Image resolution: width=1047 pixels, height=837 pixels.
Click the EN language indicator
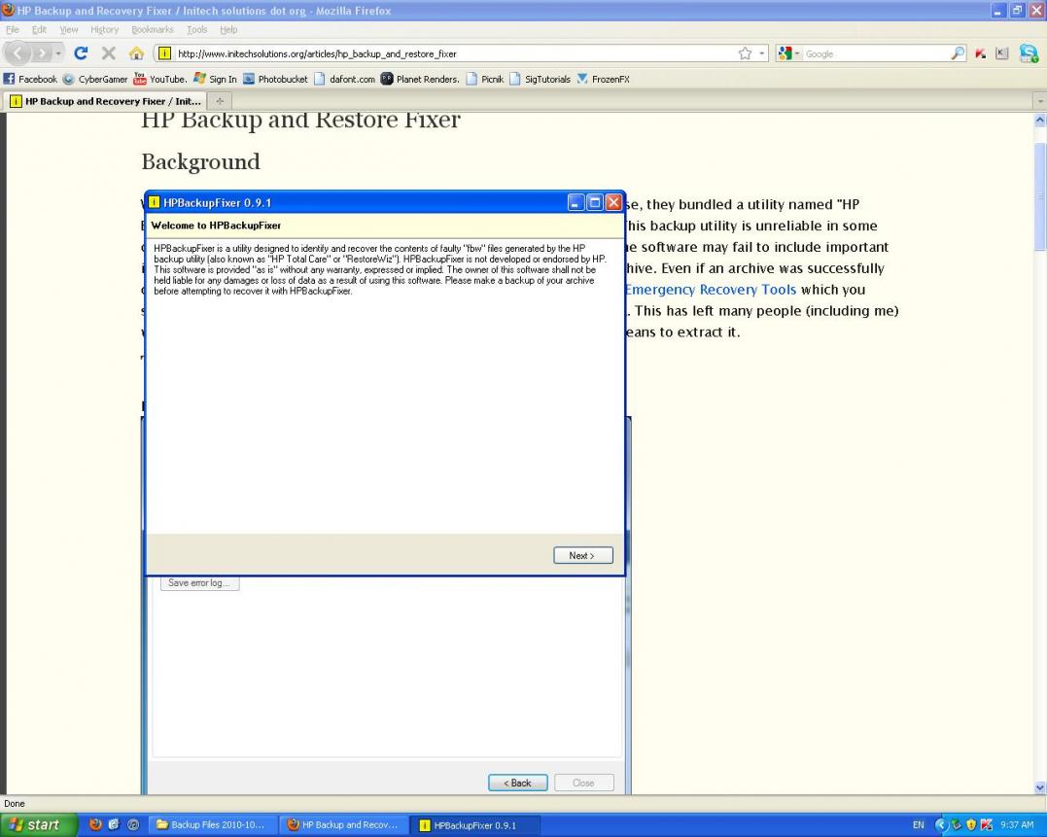(919, 825)
